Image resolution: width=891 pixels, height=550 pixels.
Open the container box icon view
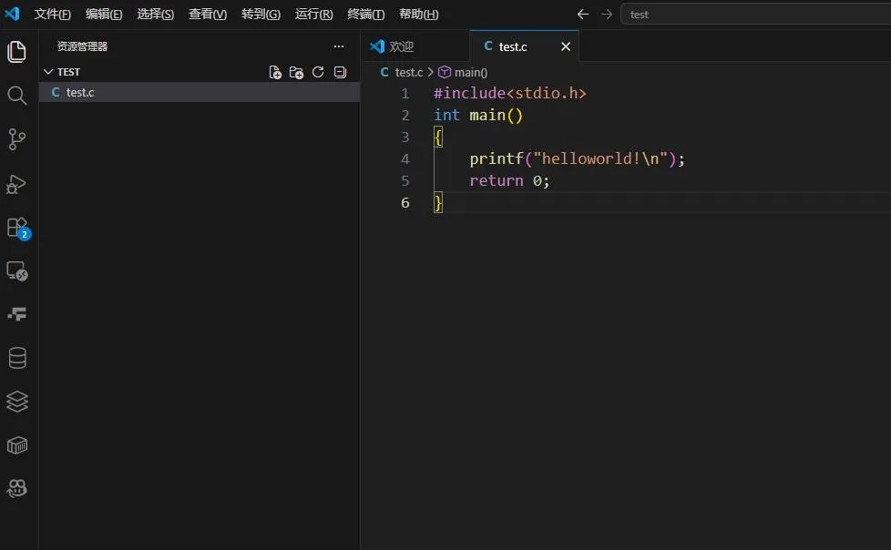[17, 445]
